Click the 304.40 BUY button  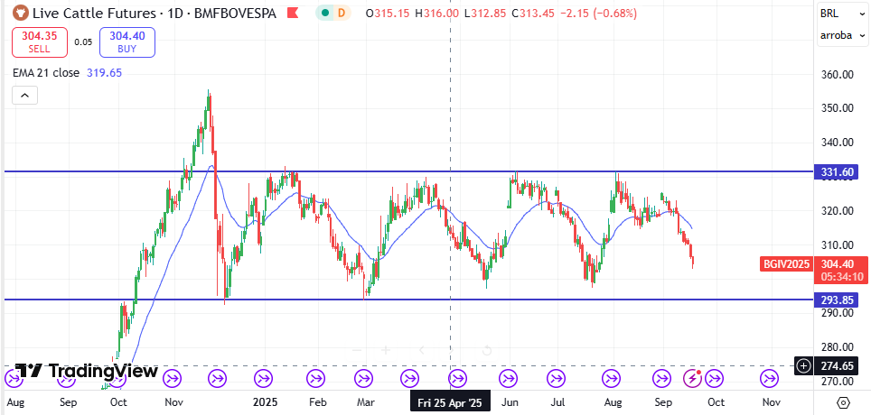127,42
